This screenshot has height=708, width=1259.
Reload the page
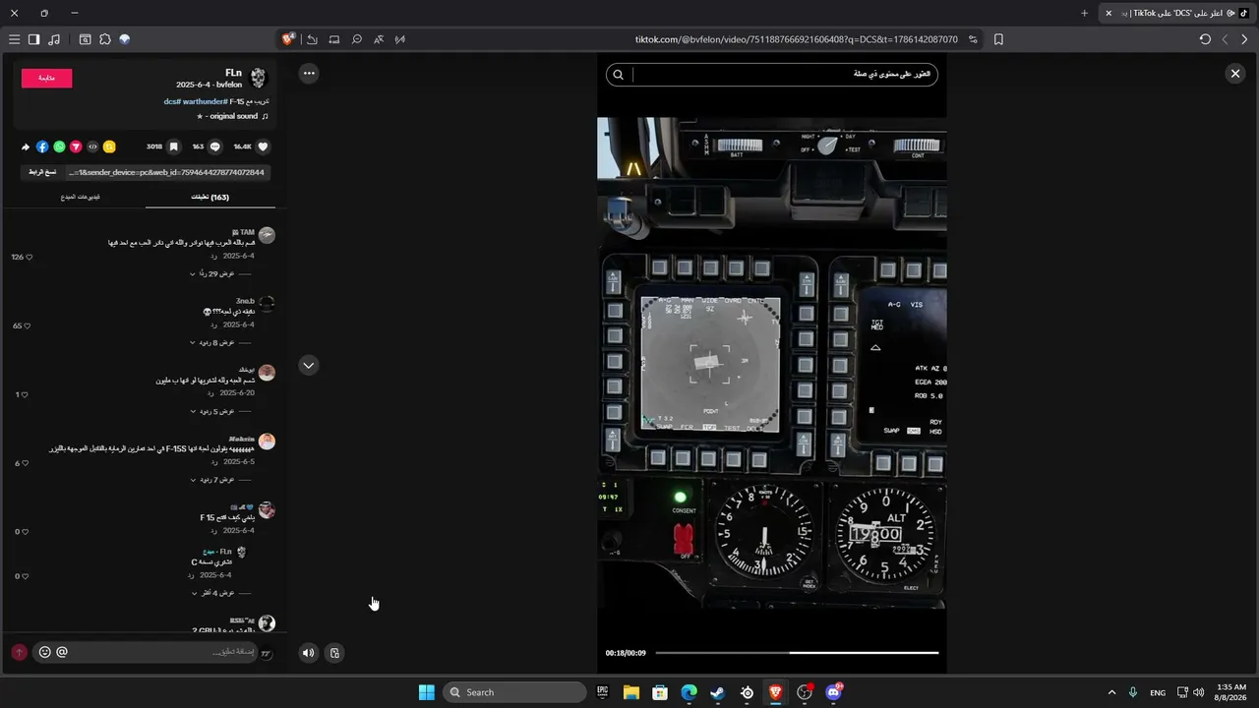(x=1205, y=39)
